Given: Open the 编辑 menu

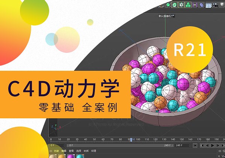Looking at the screenshot, I should (64, 151).
